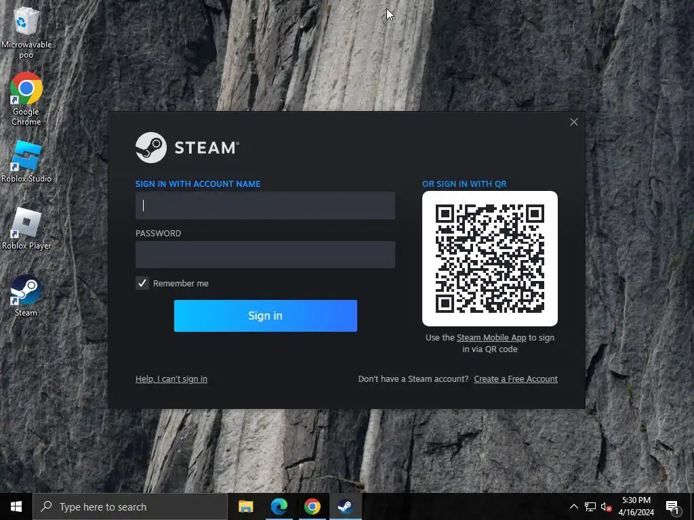Launch Microsoft Edge from the taskbar
Image resolution: width=694 pixels, height=520 pixels.
click(279, 506)
